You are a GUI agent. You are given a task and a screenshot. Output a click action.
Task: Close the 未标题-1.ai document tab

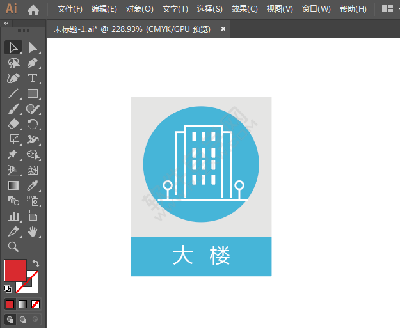[x=223, y=29]
